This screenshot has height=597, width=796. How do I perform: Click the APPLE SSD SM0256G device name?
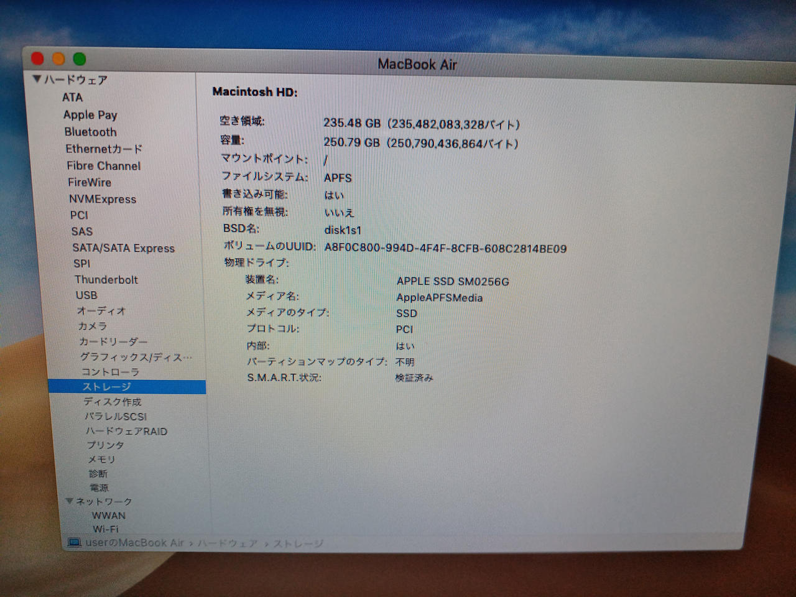point(453,282)
